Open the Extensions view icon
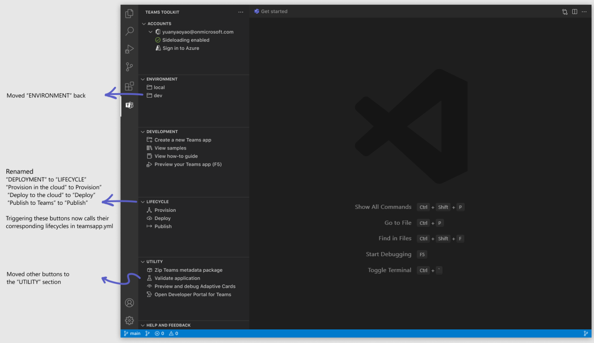The height and width of the screenshot is (343, 594). tap(129, 86)
